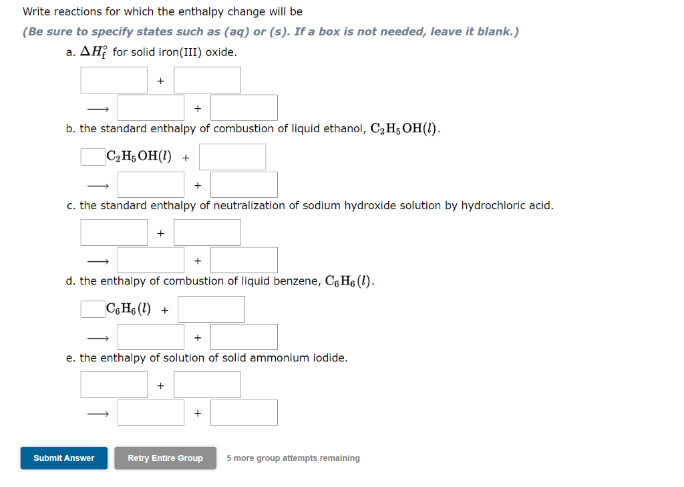The width and height of the screenshot is (684, 487).
Task: Click the Retry Entire Group button
Action: pyautogui.click(x=165, y=458)
